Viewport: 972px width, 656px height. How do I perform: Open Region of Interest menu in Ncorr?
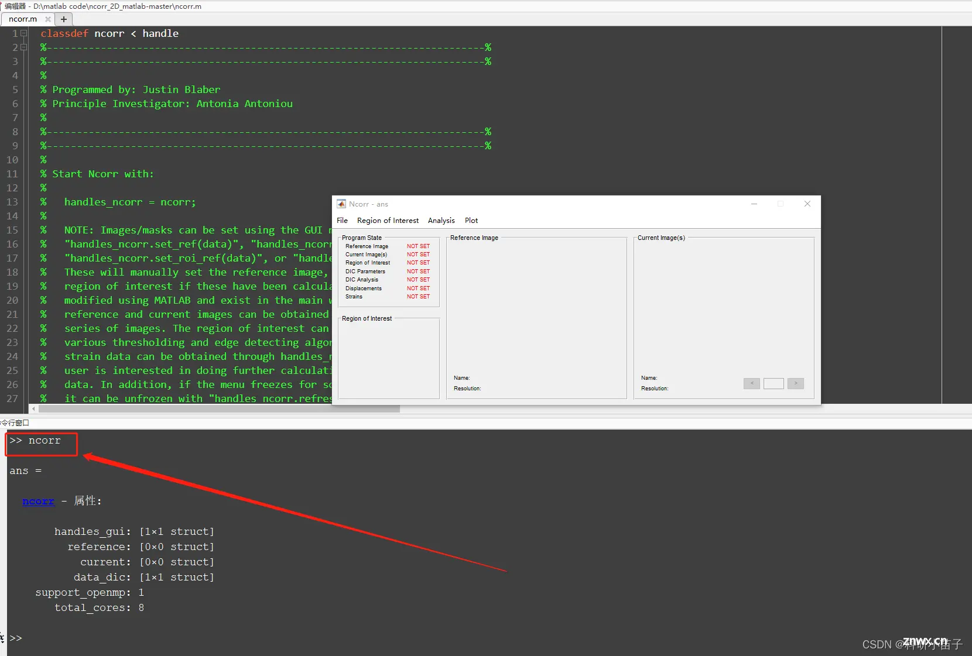pos(388,221)
